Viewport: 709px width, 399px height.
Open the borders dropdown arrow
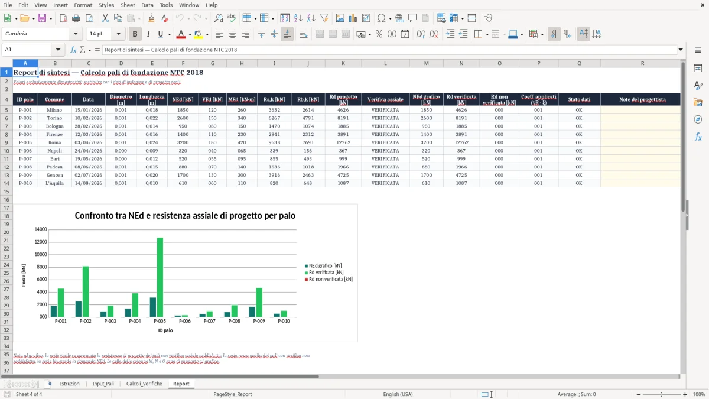(x=486, y=34)
